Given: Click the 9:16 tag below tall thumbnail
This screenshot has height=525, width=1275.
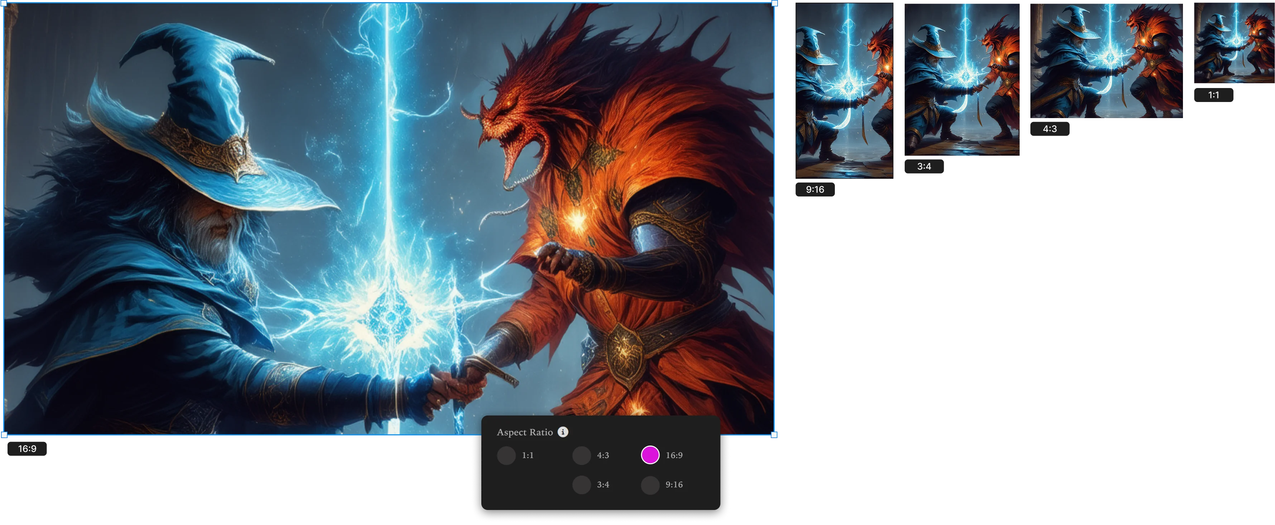Looking at the screenshot, I should tap(815, 189).
